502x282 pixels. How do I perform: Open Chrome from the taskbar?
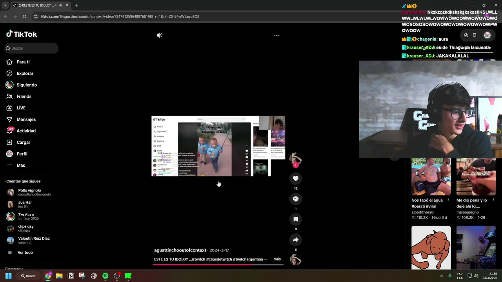click(48, 276)
